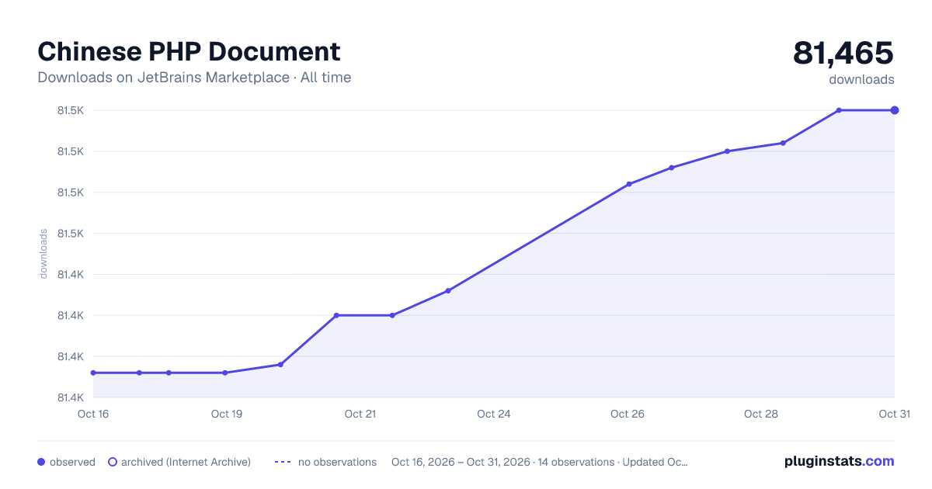The height and width of the screenshot is (489, 932).
Task: Click the Oct 16, 2026 – Oct 31, 2026 footer text
Action: tap(539, 462)
